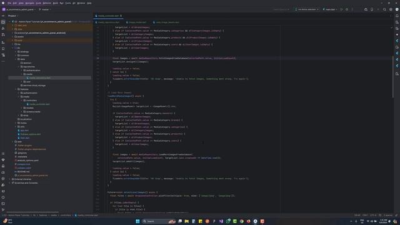Image resolution: width=400 pixels, height=225 pixels.
Task: Click the first Flutter icon in right strip
Action: coord(397,41)
